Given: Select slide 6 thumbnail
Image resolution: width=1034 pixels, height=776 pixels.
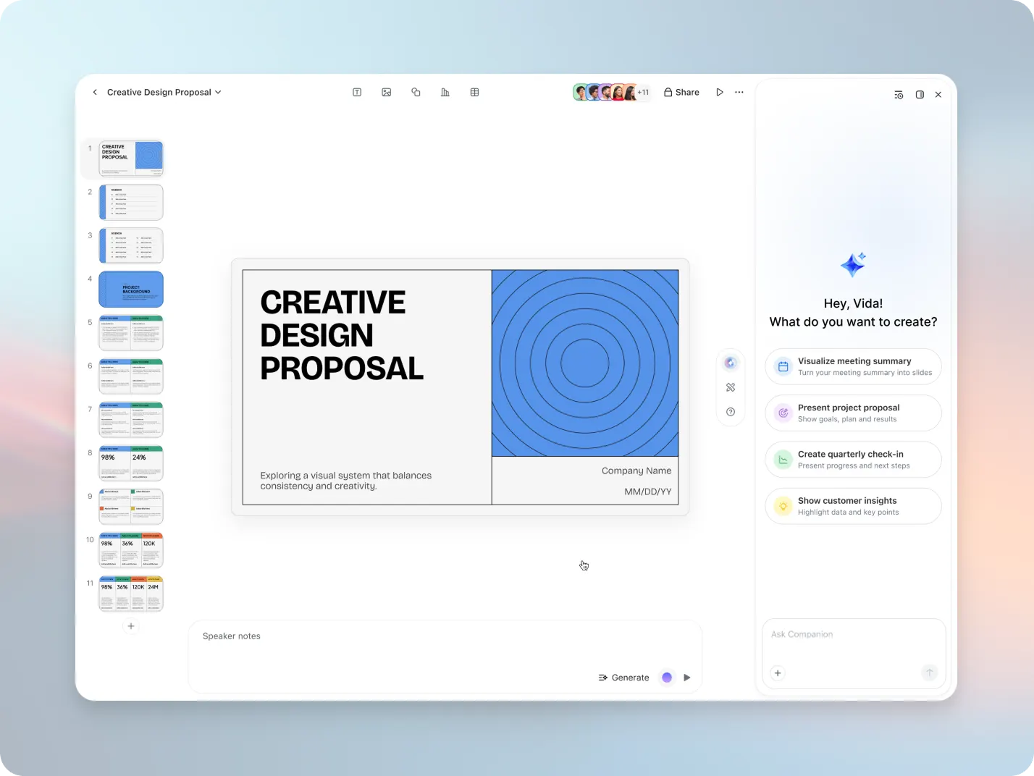Looking at the screenshot, I should (x=131, y=376).
